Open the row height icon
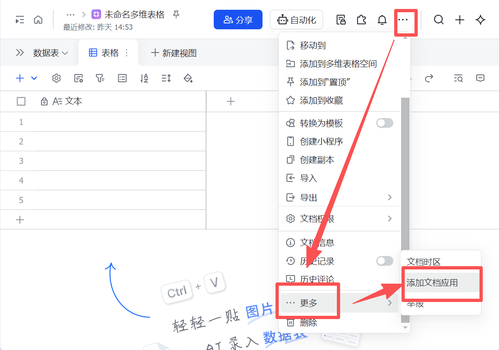Image resolution: width=499 pixels, height=350 pixels. [166, 78]
